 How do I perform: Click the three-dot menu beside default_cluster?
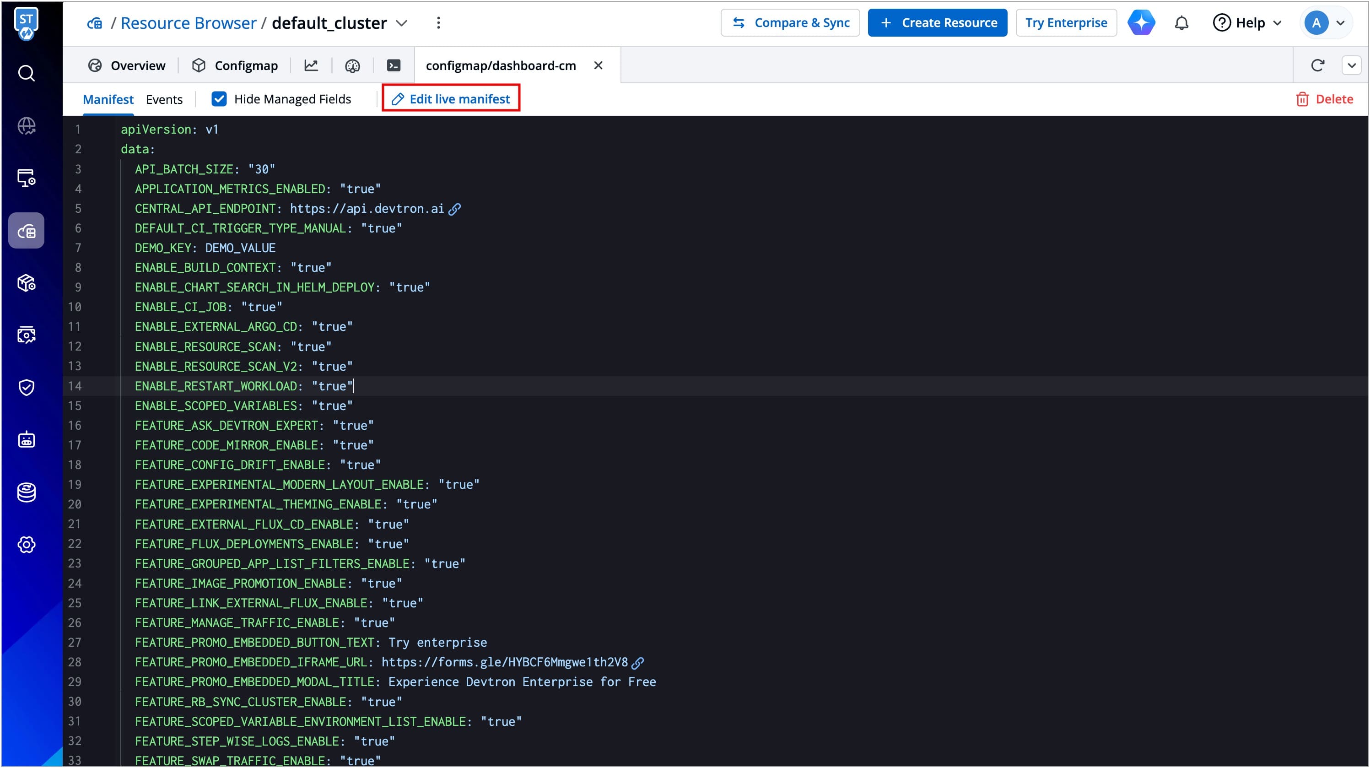(438, 23)
